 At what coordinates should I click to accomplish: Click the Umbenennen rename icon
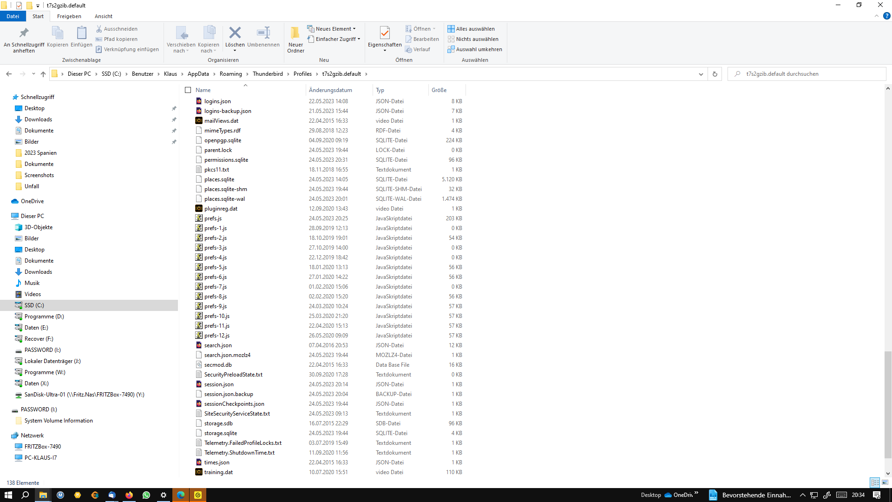(263, 33)
